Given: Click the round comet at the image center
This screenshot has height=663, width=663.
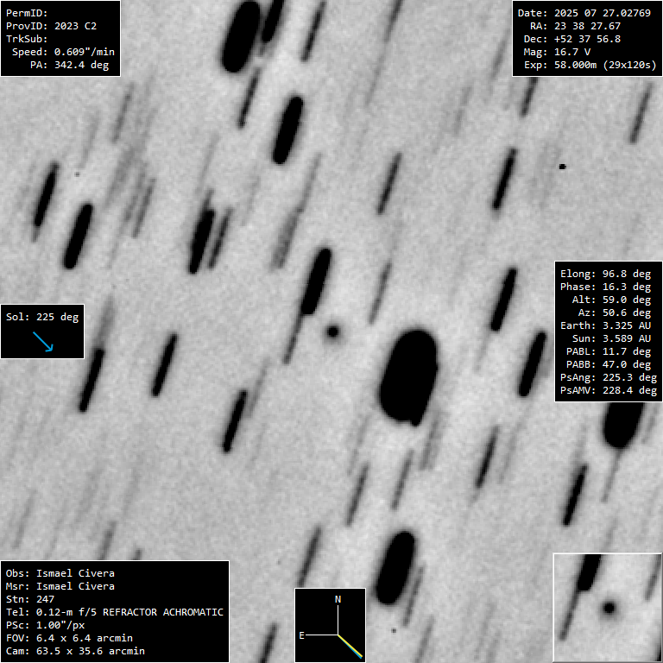Looking at the screenshot, I should (x=332, y=331).
